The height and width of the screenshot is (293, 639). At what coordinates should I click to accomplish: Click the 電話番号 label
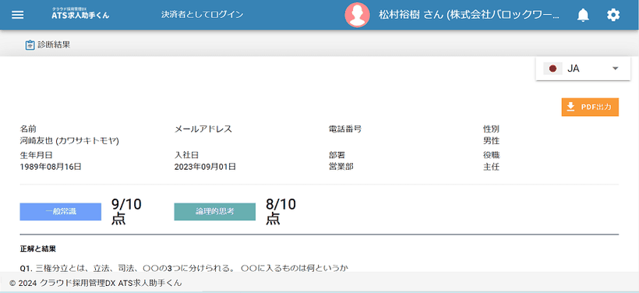(x=345, y=129)
